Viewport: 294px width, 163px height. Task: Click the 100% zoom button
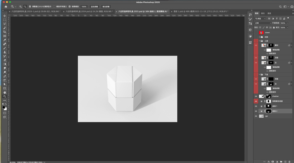tap(84, 7)
